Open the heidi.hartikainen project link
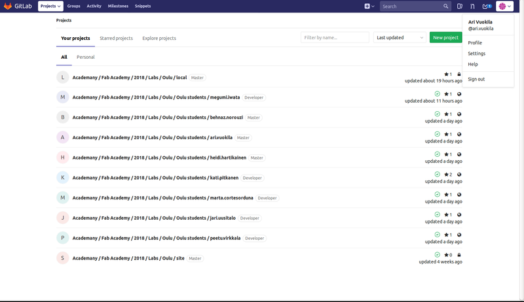Image resolution: width=524 pixels, height=302 pixels. click(159, 158)
